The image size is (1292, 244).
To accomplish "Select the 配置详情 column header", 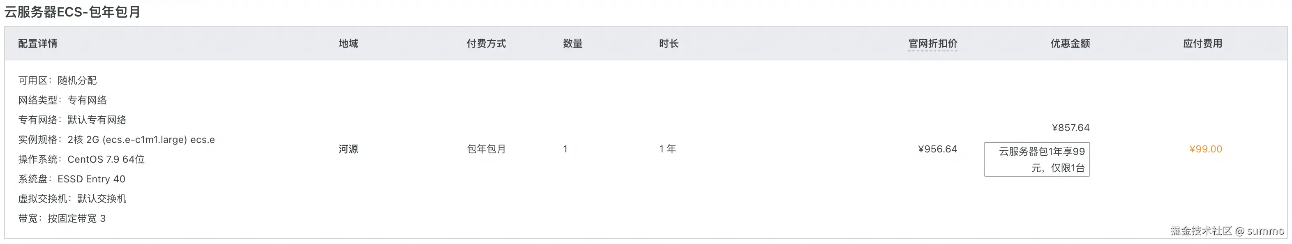I will coord(38,44).
